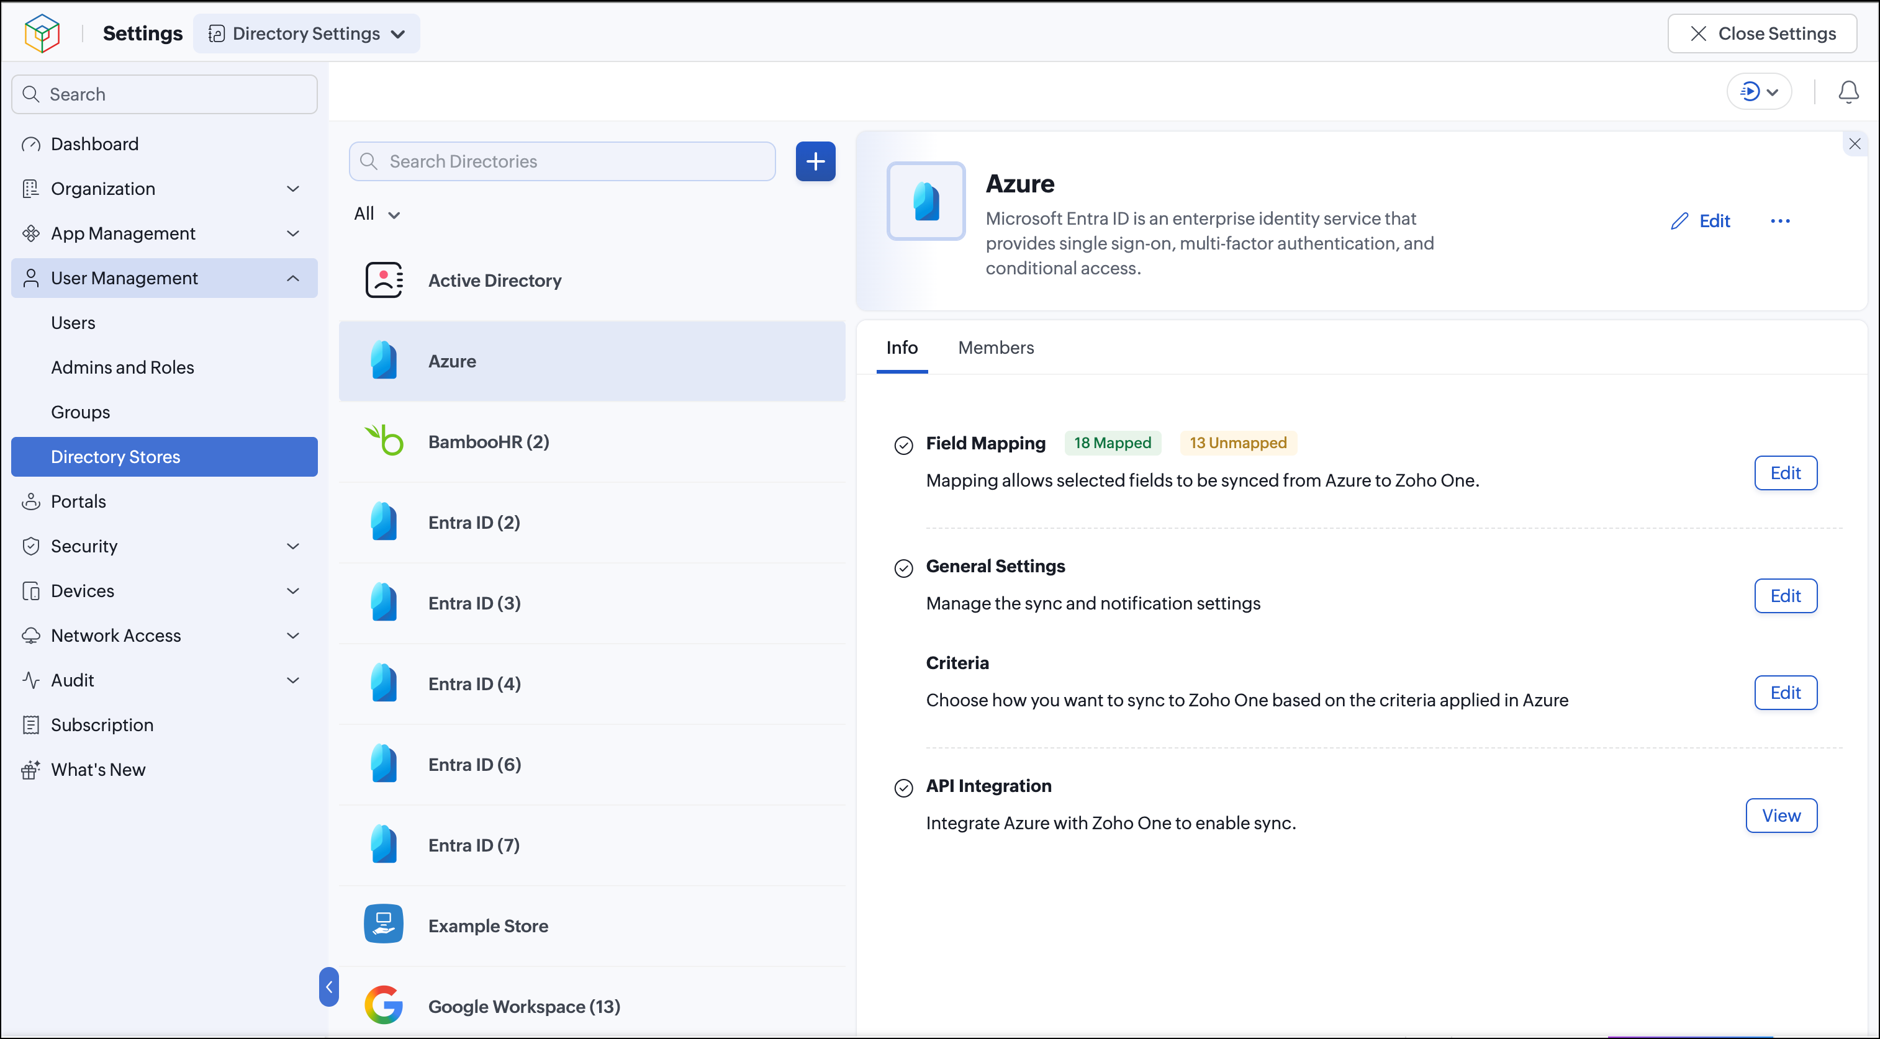The image size is (1880, 1039).
Task: Click the Organization building icon
Action: coord(30,189)
